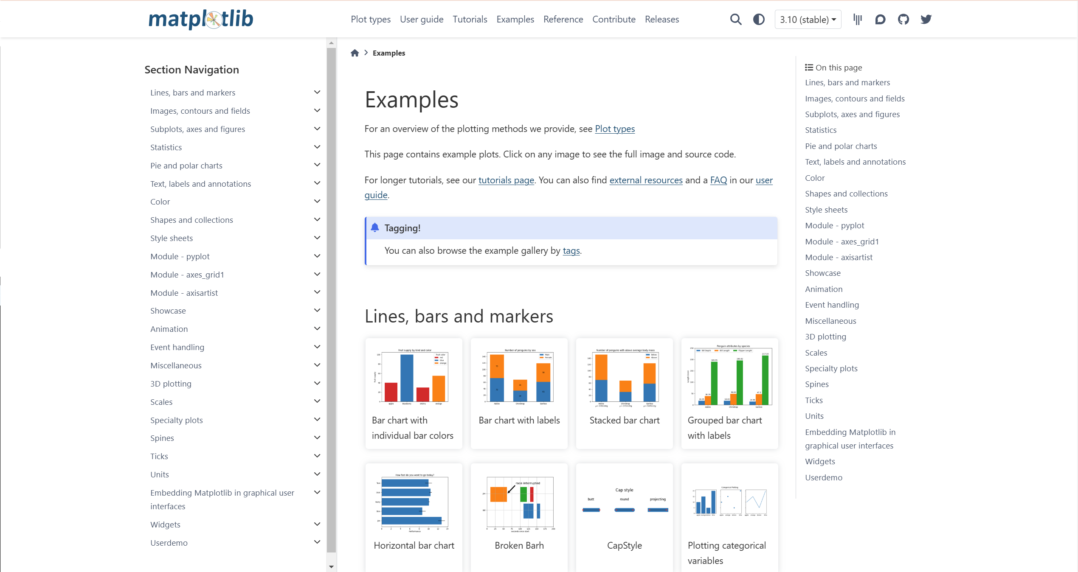Click the Examples breadcrumb text
This screenshot has height=572, width=1078.
[389, 53]
